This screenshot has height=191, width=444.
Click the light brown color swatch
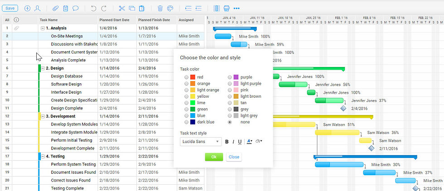(x=236, y=96)
